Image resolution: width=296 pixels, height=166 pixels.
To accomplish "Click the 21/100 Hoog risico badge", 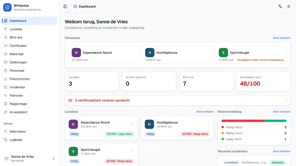I will click(119, 161).
